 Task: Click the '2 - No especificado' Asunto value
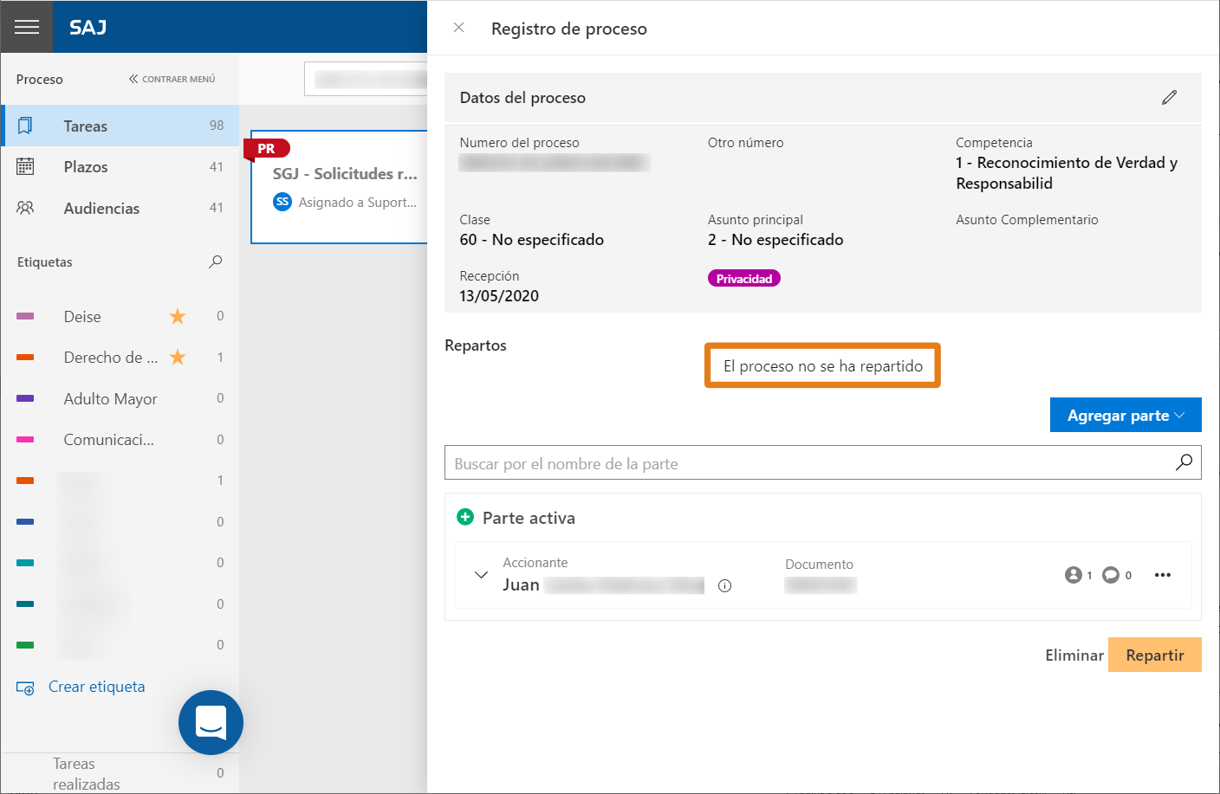tap(775, 240)
